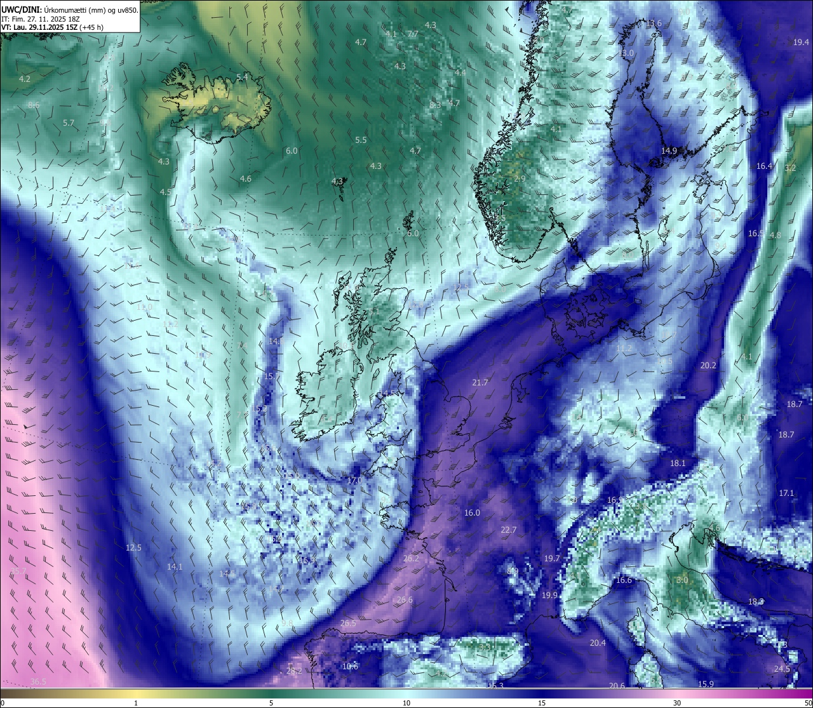
Task: Click the color scale label '5'
Action: (x=271, y=703)
